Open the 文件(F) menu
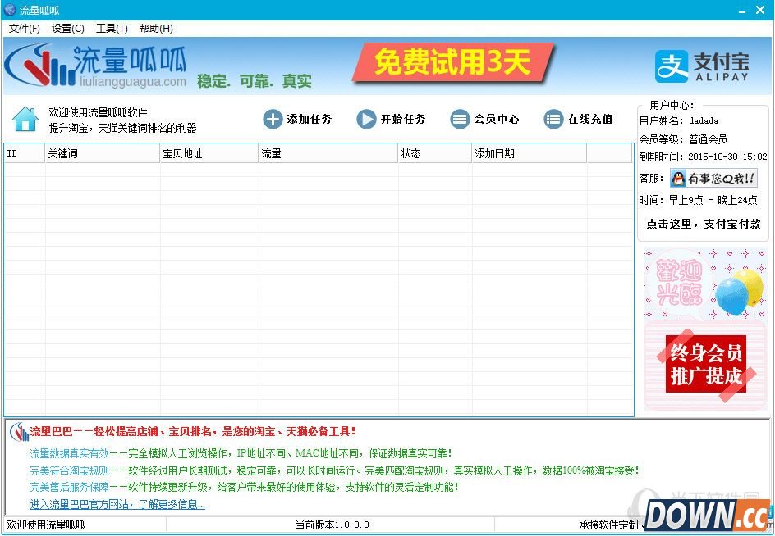 pyautogui.click(x=25, y=28)
